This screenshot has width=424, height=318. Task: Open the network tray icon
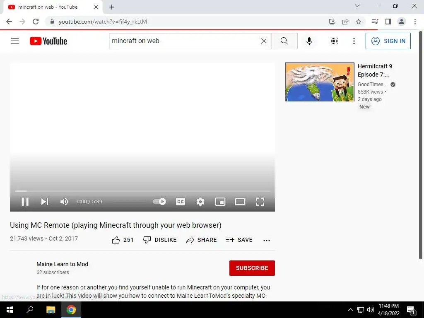pyautogui.click(x=361, y=310)
